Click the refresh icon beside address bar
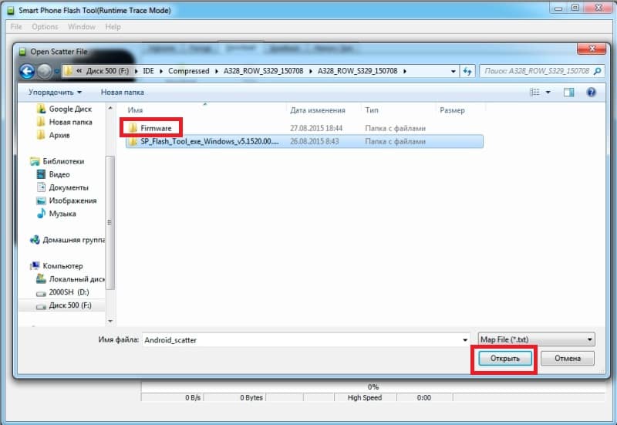This screenshot has width=617, height=425. pos(467,71)
